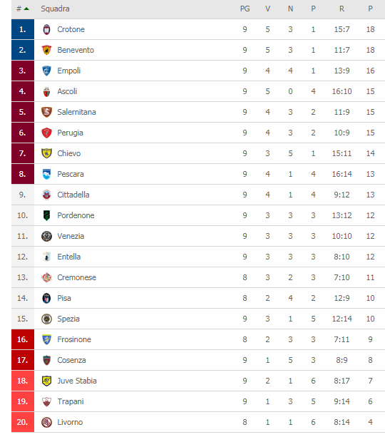Sort by R goals ratio header

pos(342,9)
